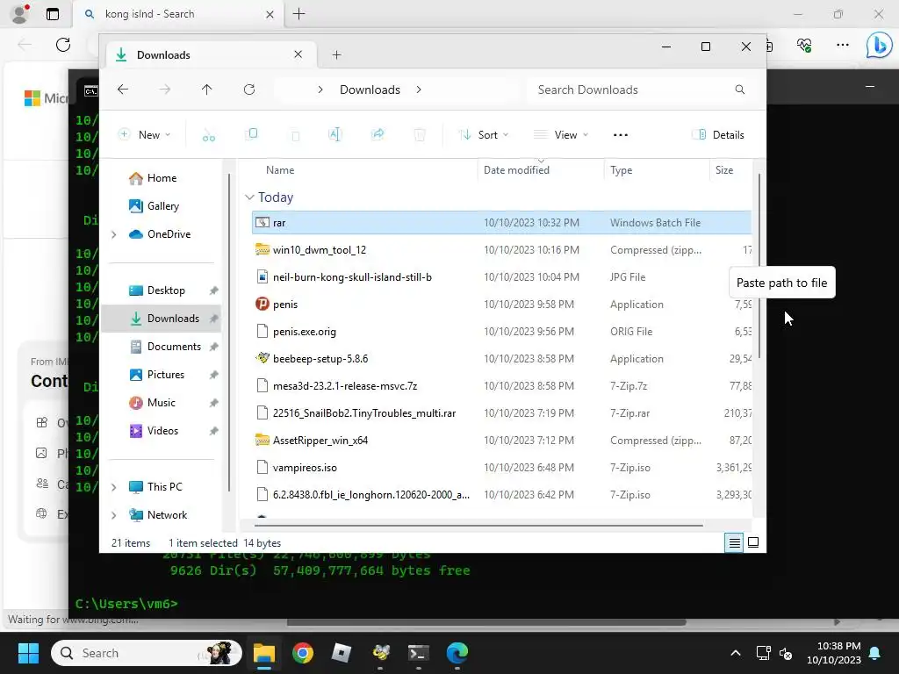Viewport: 899px width, 674px height.
Task: Open BeeBEEP icon on the taskbar
Action: [380, 653]
